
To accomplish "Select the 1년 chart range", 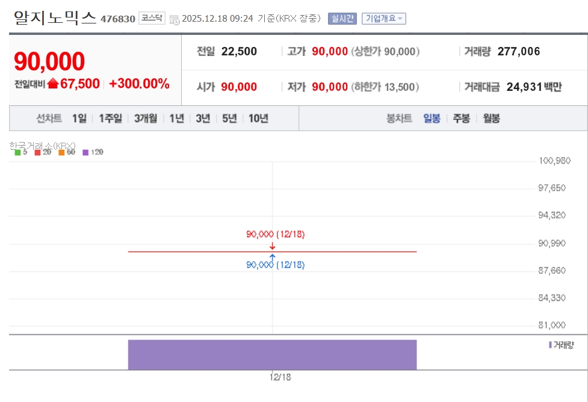I will pyautogui.click(x=176, y=119).
